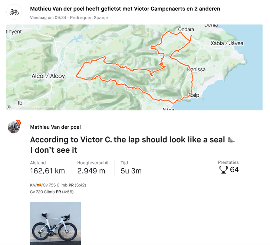Open the Mathieu Van der poel athlete name link

pyautogui.click(x=55, y=127)
